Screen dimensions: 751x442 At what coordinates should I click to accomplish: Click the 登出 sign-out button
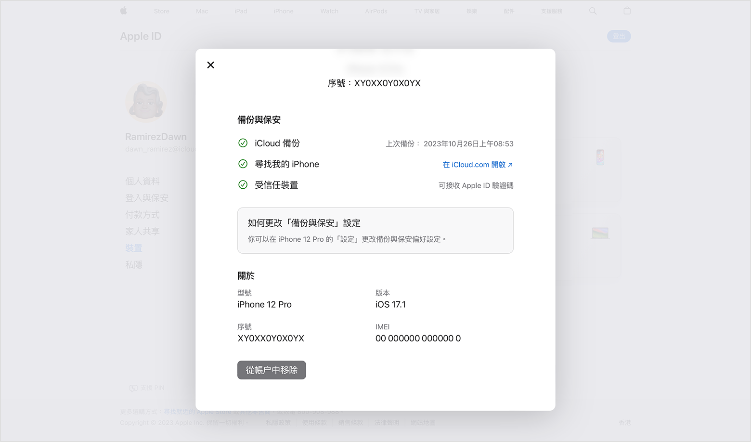(x=619, y=36)
